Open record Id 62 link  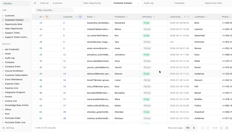(x=41, y=118)
